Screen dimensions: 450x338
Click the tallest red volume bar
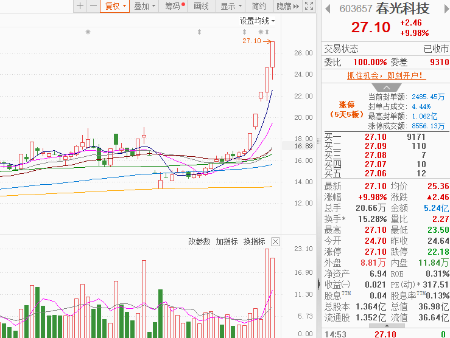267,293
